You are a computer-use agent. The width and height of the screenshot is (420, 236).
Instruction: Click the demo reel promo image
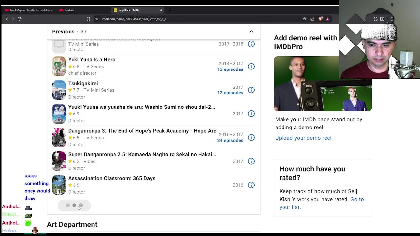pos(323,84)
